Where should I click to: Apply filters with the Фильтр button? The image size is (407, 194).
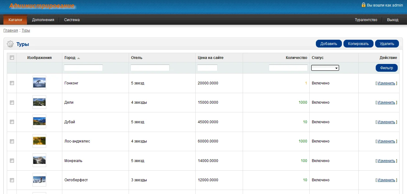(x=386, y=68)
